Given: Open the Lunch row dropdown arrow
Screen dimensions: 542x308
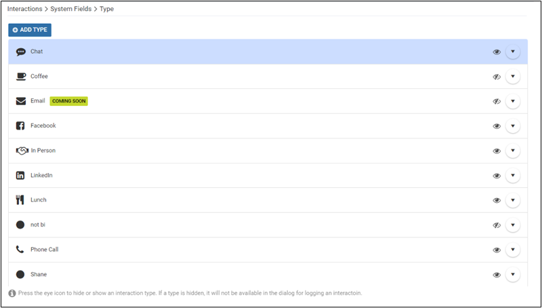Looking at the screenshot, I should pos(513,200).
